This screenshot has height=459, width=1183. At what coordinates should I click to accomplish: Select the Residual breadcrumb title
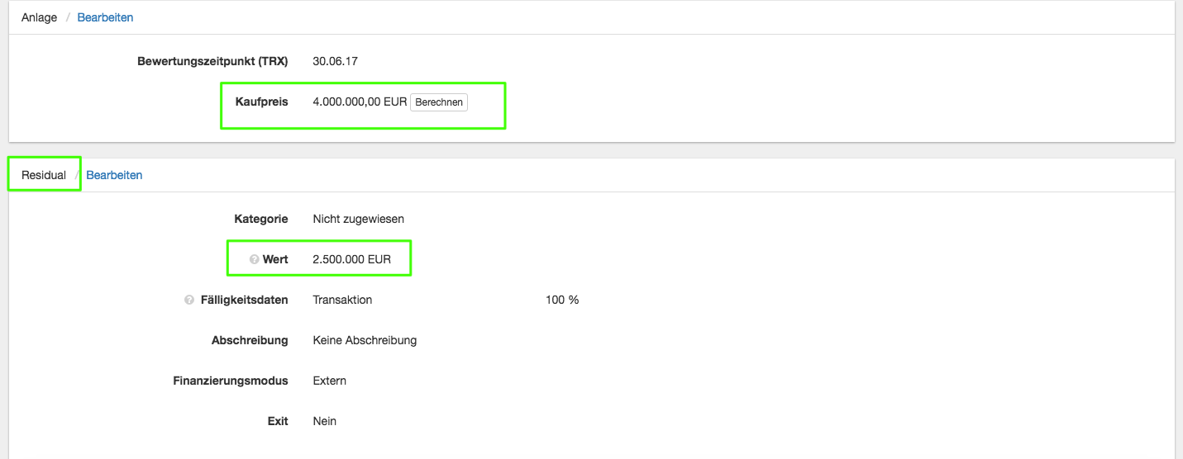click(44, 175)
